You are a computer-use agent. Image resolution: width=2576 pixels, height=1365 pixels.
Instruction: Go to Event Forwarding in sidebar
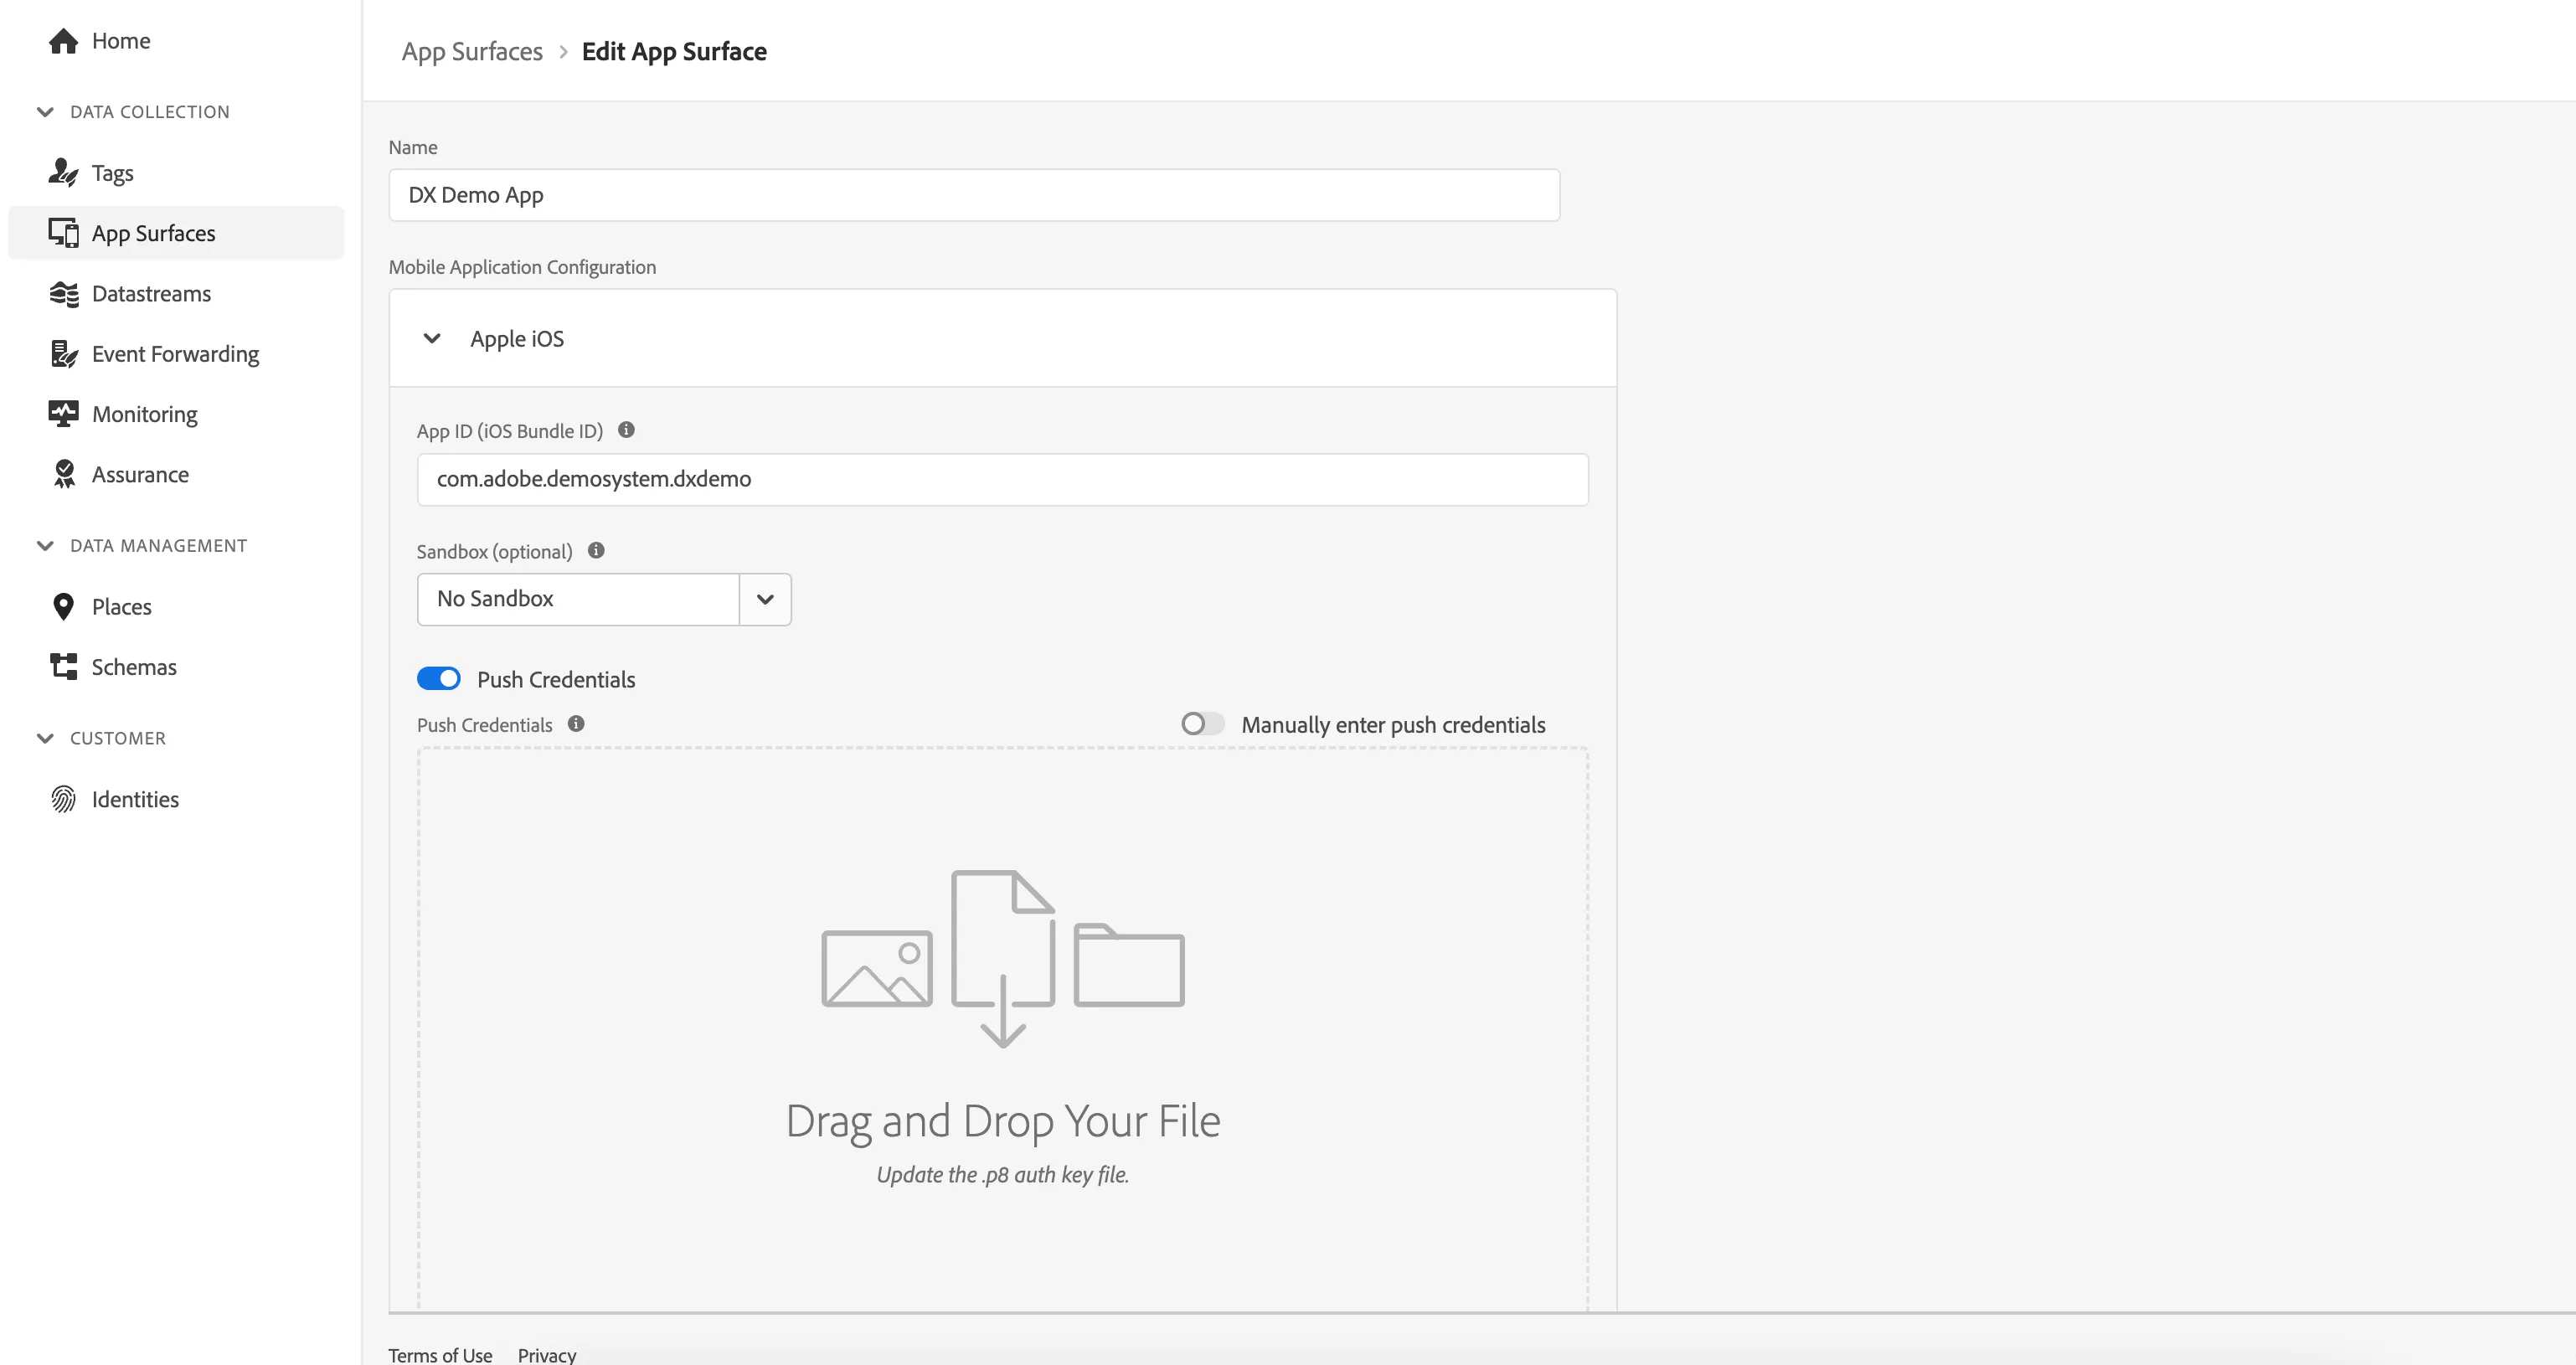(176, 354)
